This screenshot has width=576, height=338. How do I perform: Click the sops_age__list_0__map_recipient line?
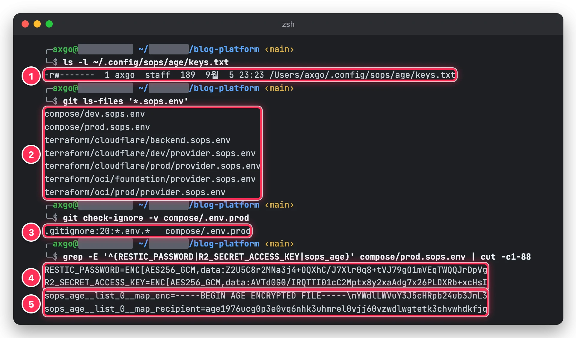266,309
